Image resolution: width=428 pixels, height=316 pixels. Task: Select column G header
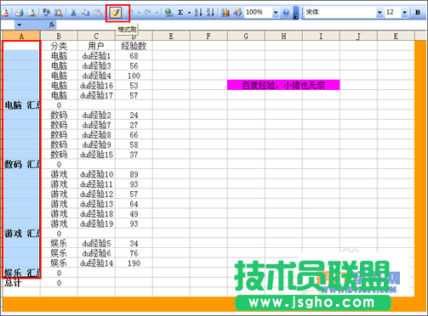[246, 36]
